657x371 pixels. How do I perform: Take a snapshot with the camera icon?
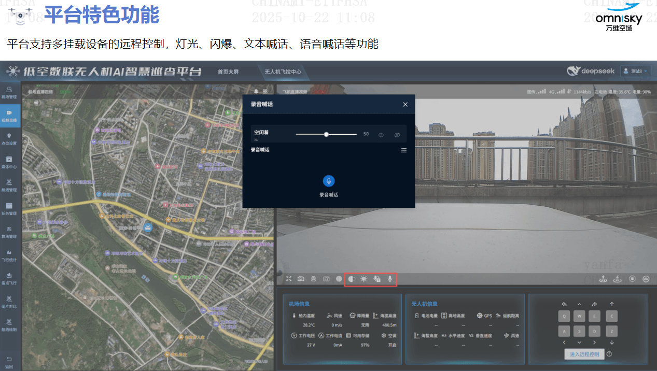coord(301,279)
